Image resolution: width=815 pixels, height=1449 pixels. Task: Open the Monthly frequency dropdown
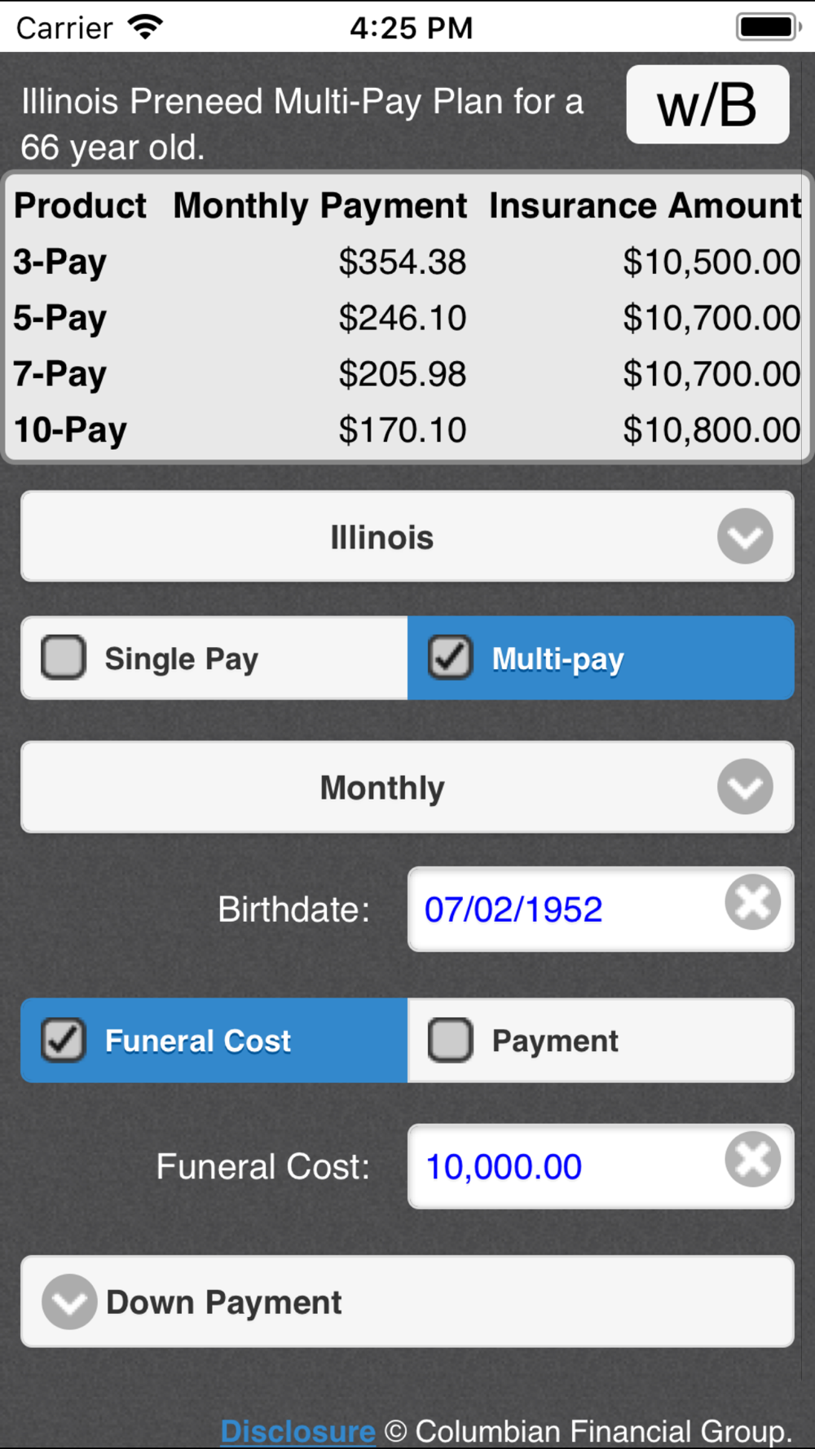pos(407,786)
